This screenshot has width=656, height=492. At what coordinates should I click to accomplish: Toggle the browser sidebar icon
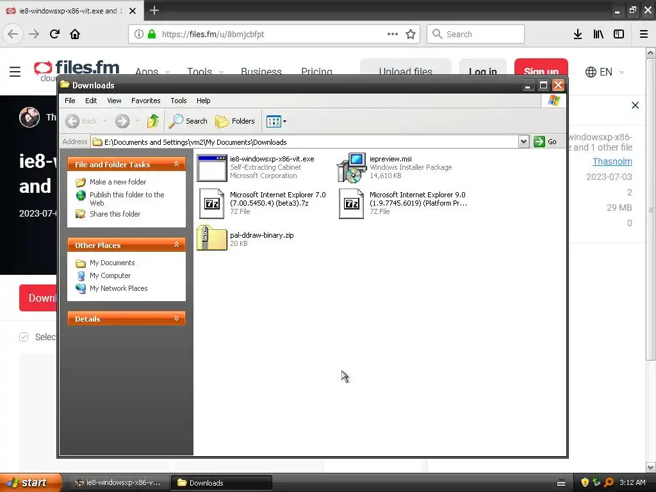tap(619, 34)
